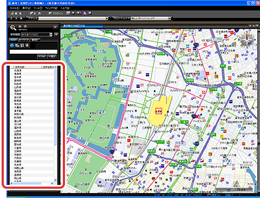Click the compass rose on the map

click(x=247, y=39)
